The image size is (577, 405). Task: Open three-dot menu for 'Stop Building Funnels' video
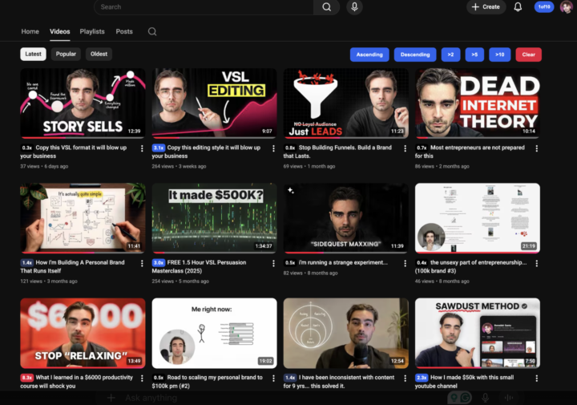[x=406, y=148]
